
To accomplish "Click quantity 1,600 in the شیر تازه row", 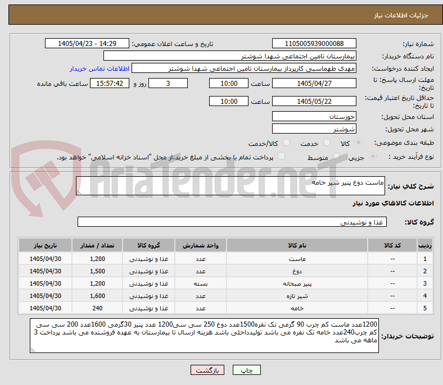I will click(97, 296).
